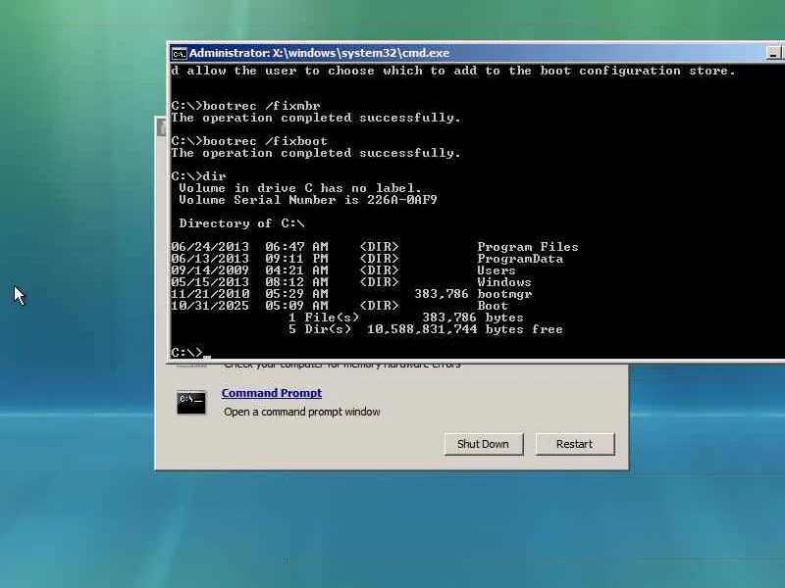Screen dimensions: 785x588
Task: Click the cmd.exe window title text
Action: click(320, 53)
